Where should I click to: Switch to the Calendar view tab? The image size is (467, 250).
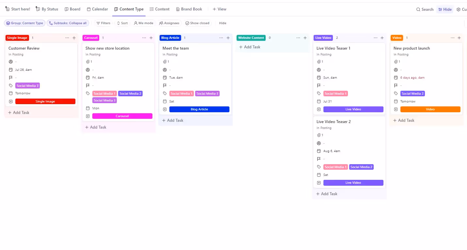coord(97,9)
